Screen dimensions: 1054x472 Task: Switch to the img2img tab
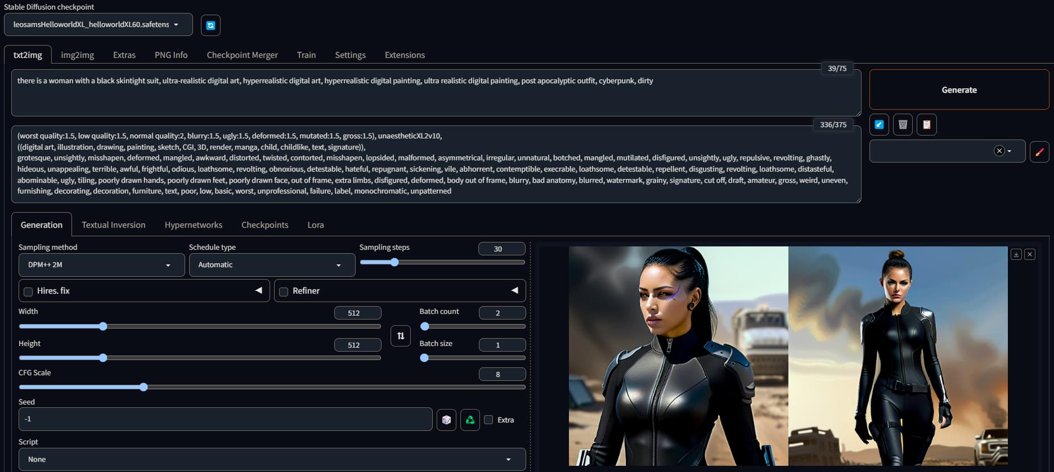(77, 55)
